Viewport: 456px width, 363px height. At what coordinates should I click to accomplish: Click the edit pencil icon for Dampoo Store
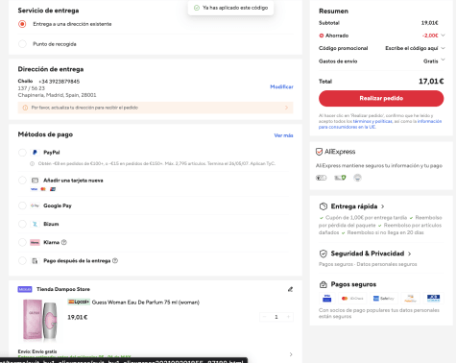click(x=290, y=289)
